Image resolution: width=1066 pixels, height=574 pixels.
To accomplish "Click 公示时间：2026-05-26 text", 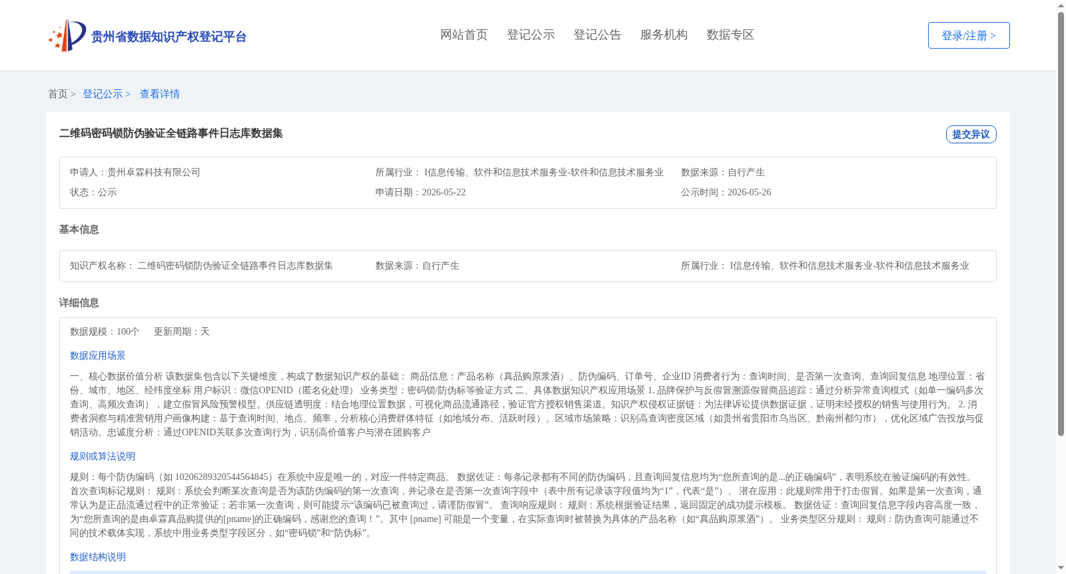I will 726,193.
